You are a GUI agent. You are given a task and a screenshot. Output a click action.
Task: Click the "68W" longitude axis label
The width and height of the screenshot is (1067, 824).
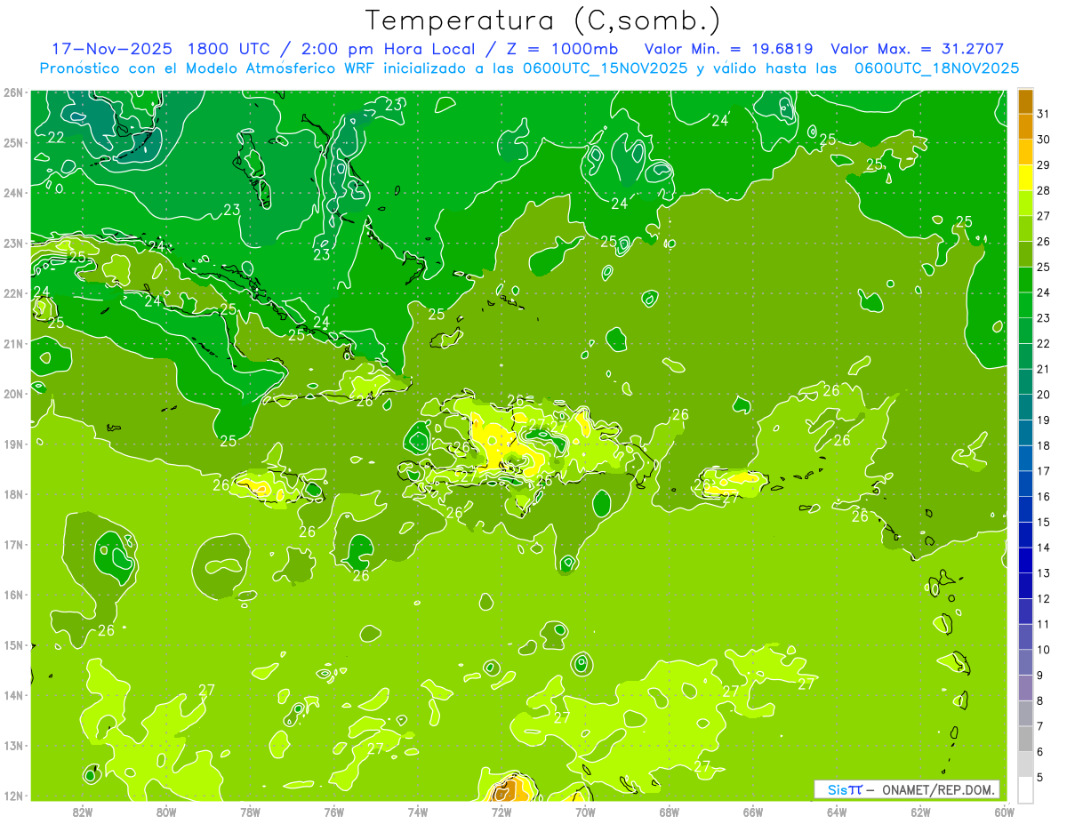[x=669, y=812]
